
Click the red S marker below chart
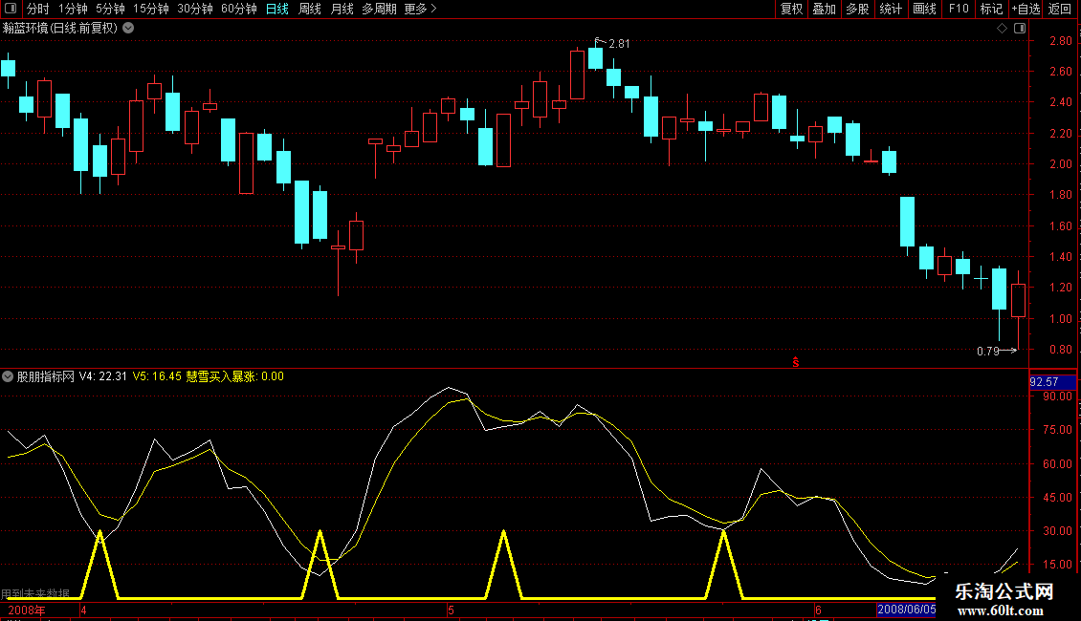click(796, 362)
